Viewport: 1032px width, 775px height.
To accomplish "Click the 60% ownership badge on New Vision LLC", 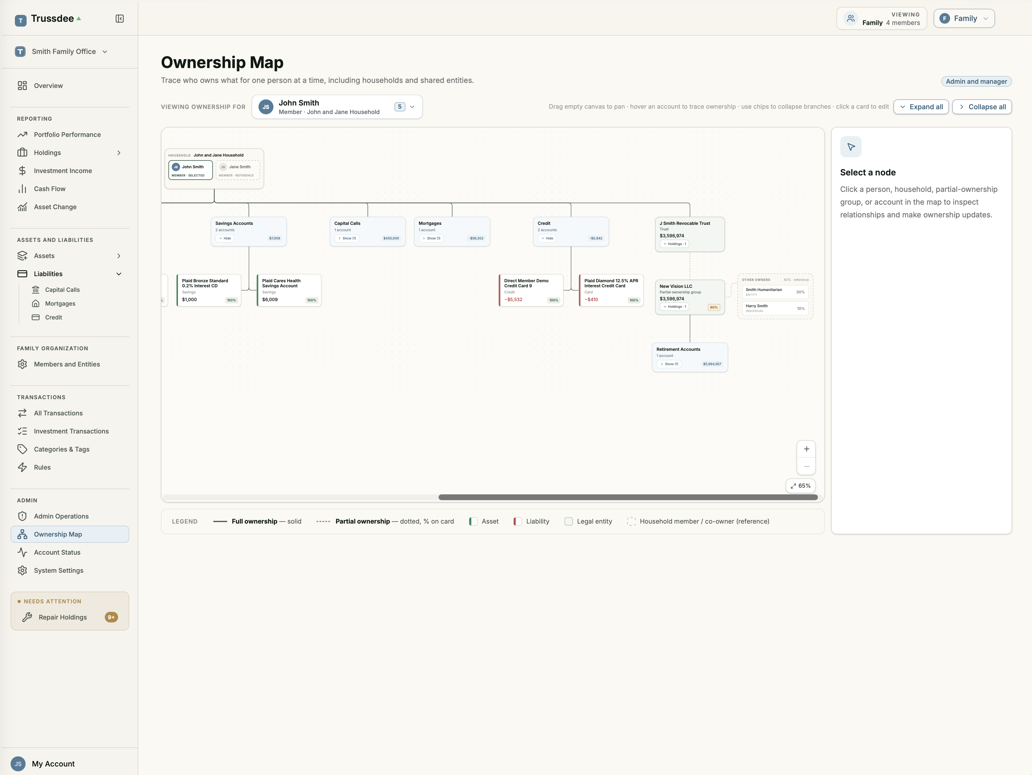I will click(x=714, y=307).
